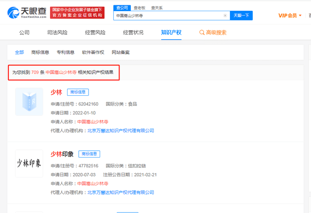Open the 少林印象 trademark title

pyautogui.click(x=62, y=154)
